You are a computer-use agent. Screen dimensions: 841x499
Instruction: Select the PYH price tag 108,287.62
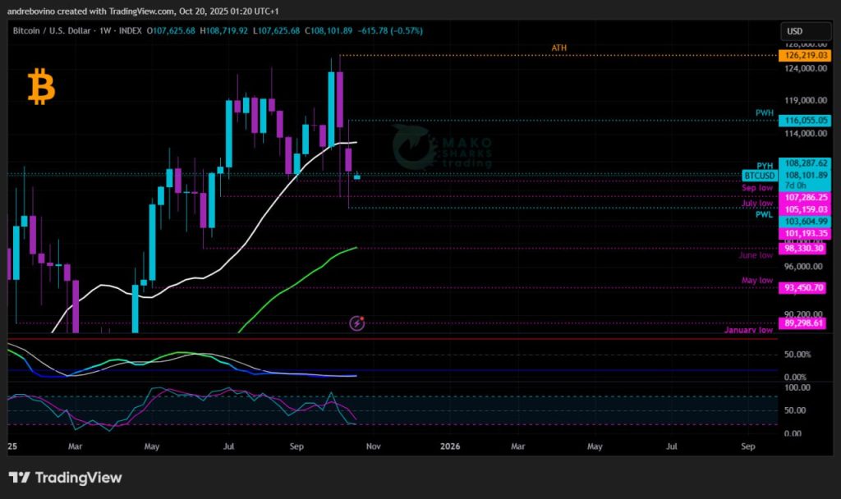point(804,163)
